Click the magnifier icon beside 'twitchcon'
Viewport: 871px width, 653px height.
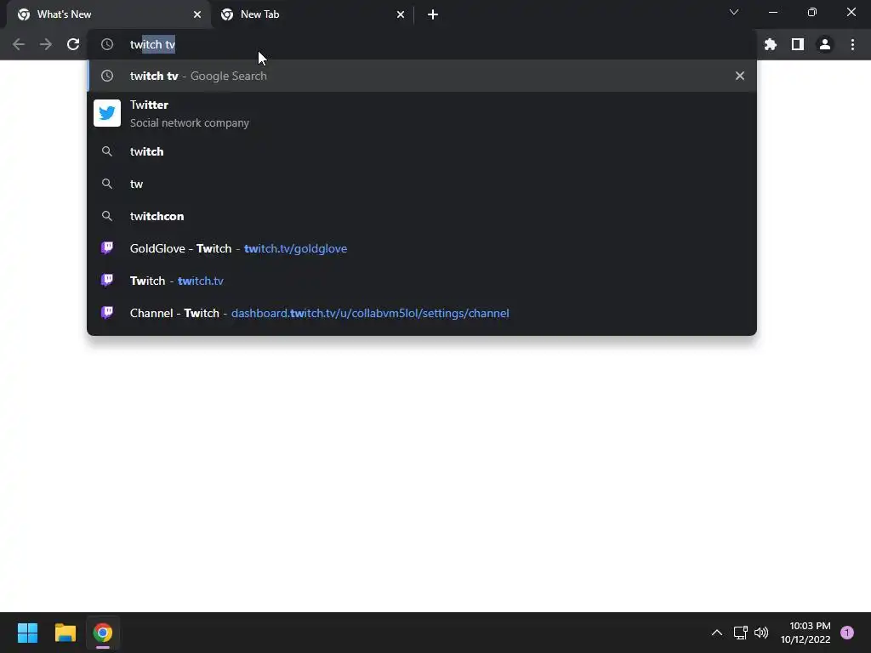tap(107, 216)
